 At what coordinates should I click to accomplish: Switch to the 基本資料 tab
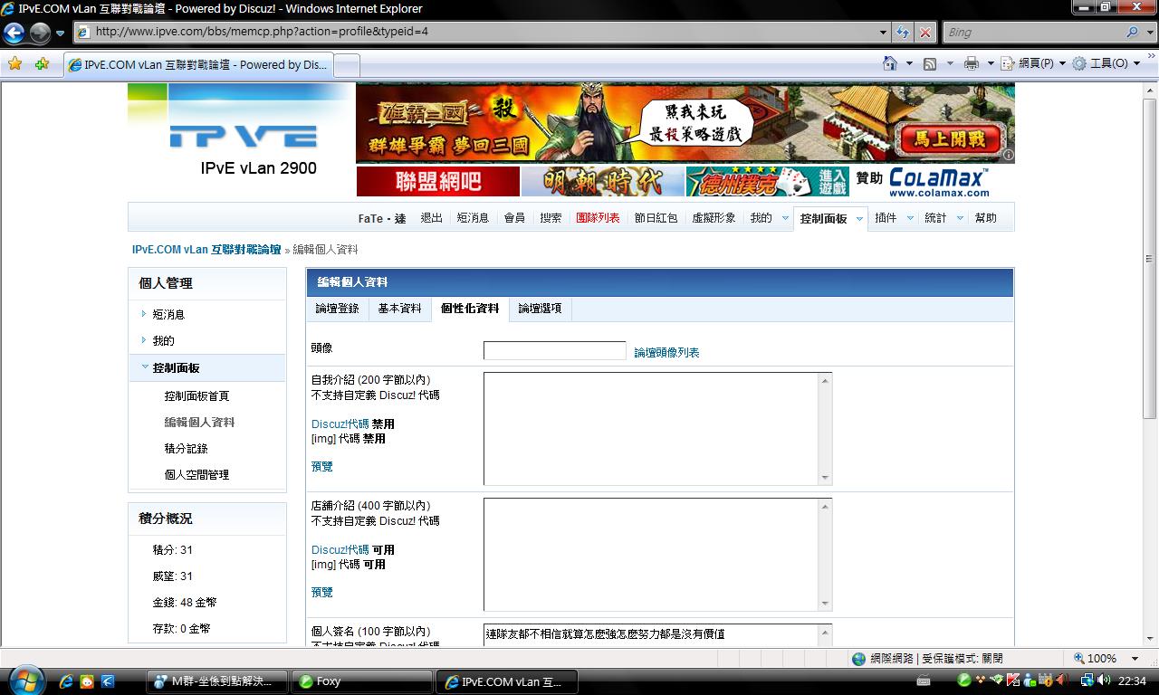tap(399, 309)
